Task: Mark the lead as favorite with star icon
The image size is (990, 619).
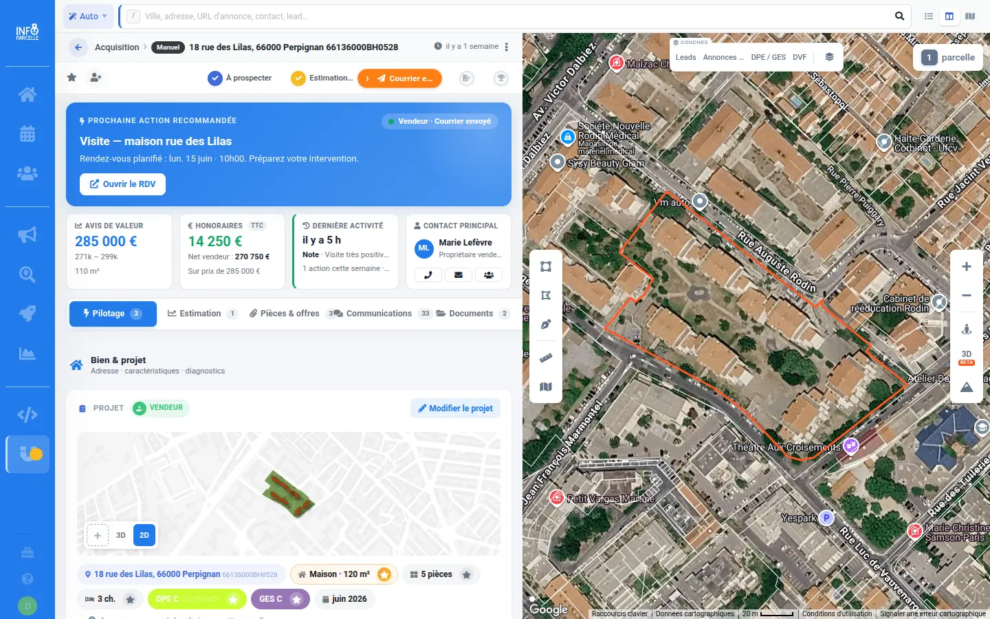Action: coord(71,78)
